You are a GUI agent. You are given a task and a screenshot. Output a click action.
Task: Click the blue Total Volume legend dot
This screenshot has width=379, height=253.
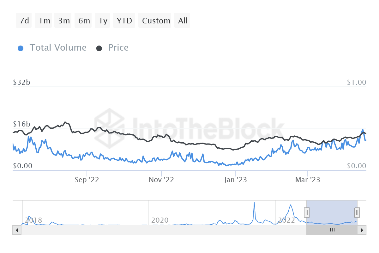pos(21,47)
